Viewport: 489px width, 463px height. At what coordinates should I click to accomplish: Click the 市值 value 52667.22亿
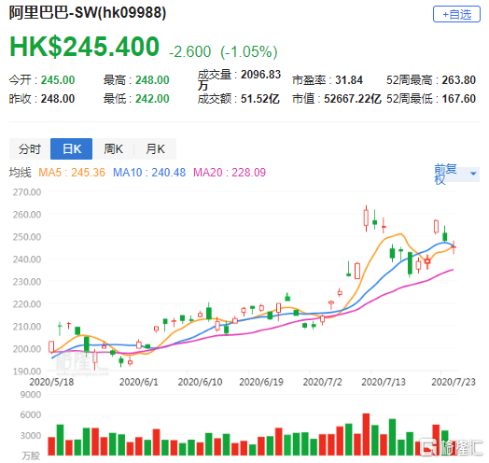[353, 99]
